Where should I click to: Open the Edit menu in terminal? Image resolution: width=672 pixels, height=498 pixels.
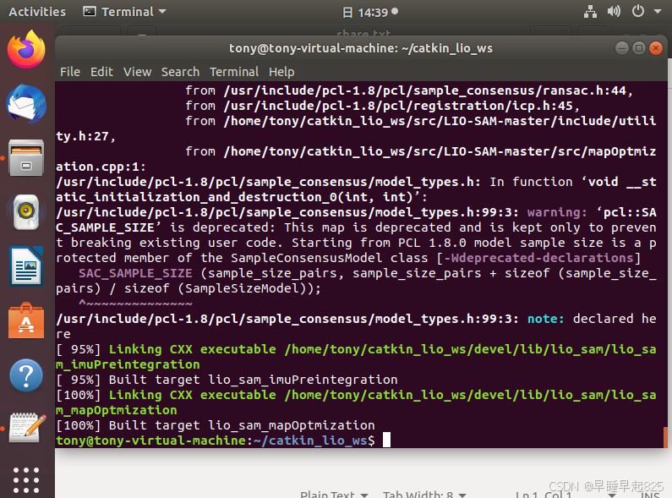tap(101, 72)
